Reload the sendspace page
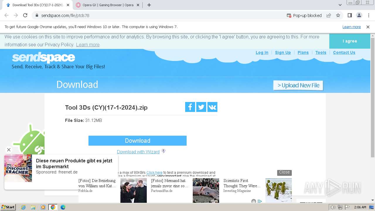Viewport: 375px width, 211px height. click(25, 15)
